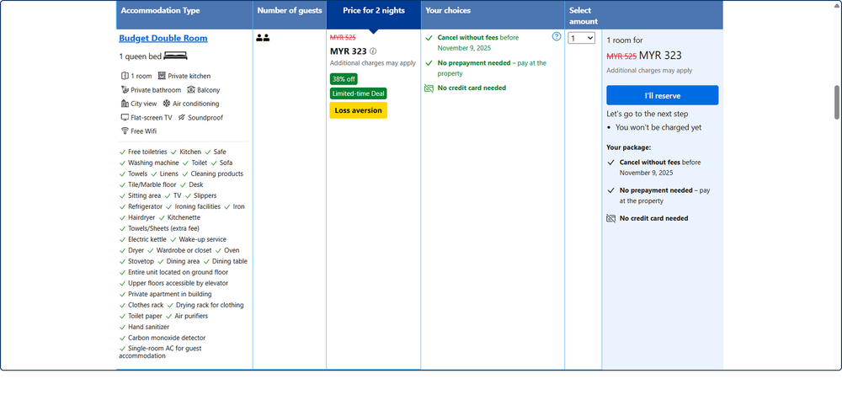Click the 'Washing machine' amenity
Viewport: 842px width, 400px height.
[x=153, y=163]
